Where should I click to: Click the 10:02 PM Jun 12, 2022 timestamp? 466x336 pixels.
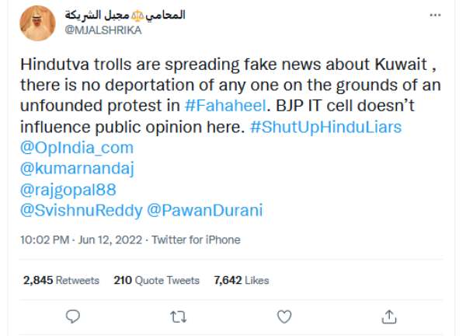point(82,240)
